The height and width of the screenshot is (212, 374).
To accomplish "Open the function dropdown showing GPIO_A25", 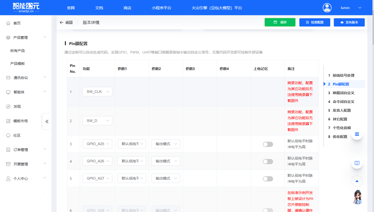I will [x=97, y=144].
